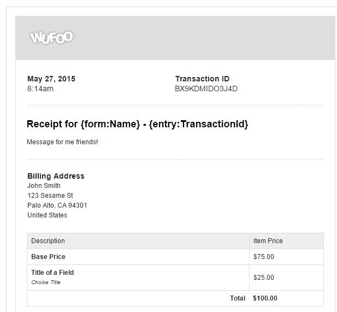This screenshot has height=312, width=337.
Task: Click the Receipt for {form:Name} heading
Action: pyautogui.click(x=137, y=124)
